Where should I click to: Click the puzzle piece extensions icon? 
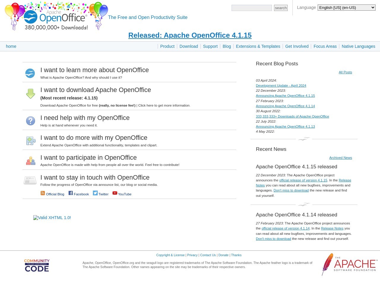(31, 141)
